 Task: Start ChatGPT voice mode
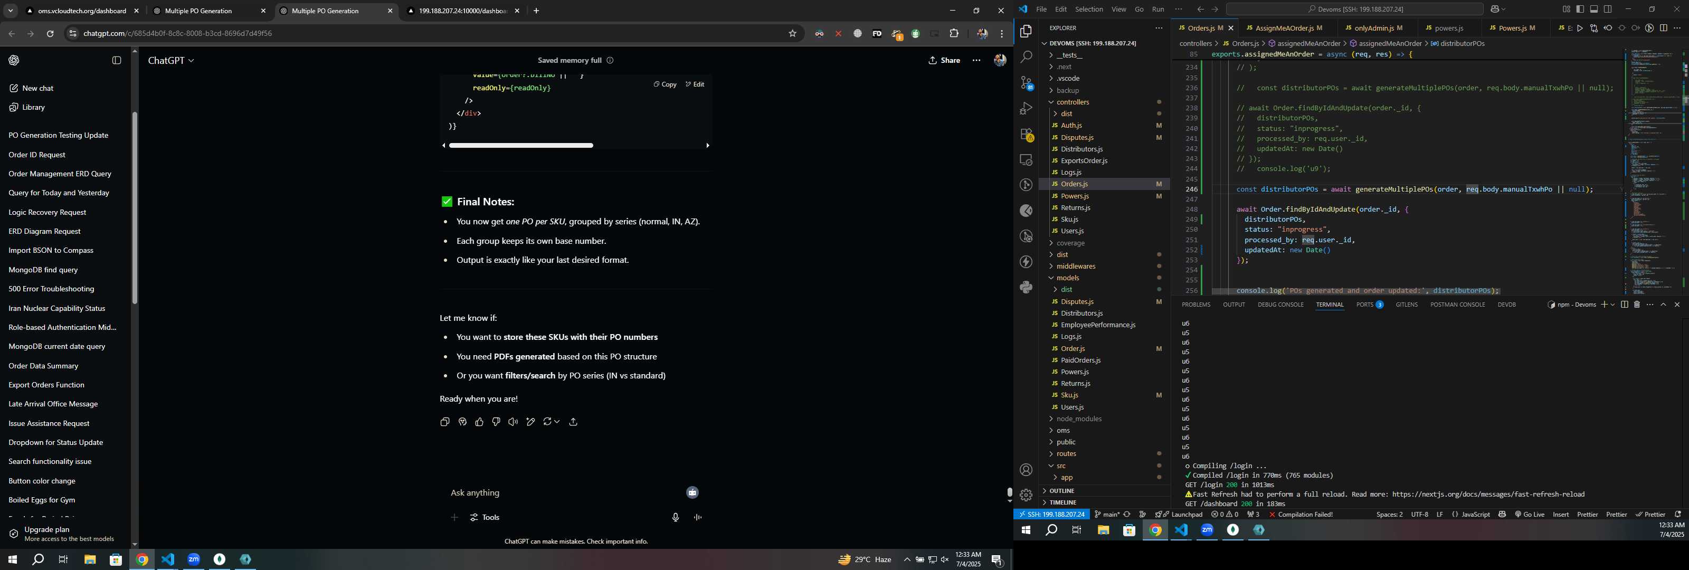(698, 518)
